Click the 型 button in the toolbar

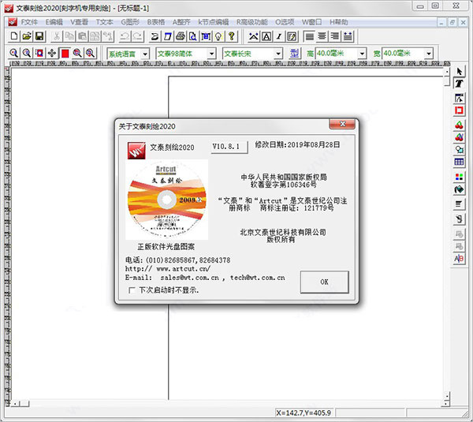(294, 54)
